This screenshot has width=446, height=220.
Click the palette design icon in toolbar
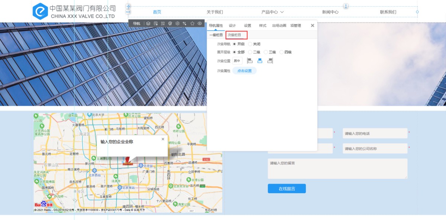tap(170, 23)
